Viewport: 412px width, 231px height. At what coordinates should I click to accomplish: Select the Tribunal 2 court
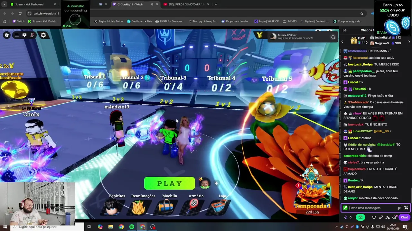[x=131, y=81]
